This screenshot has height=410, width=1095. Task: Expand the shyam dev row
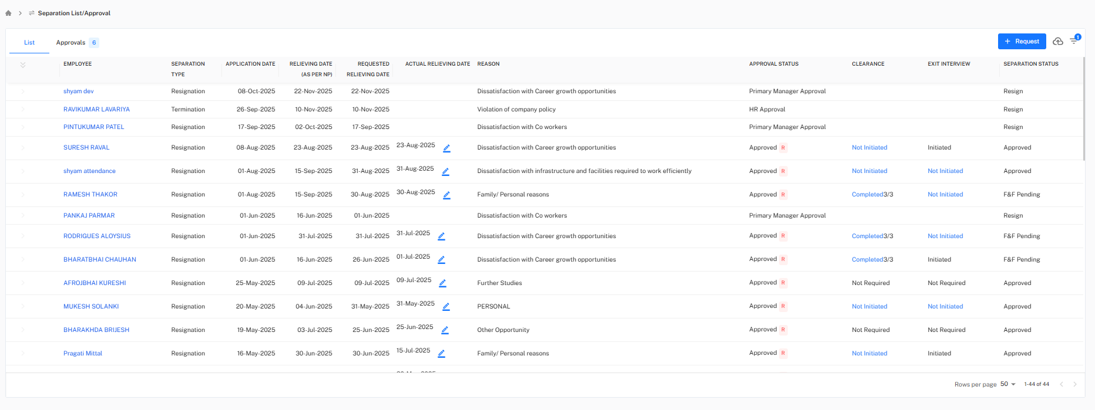(x=23, y=92)
